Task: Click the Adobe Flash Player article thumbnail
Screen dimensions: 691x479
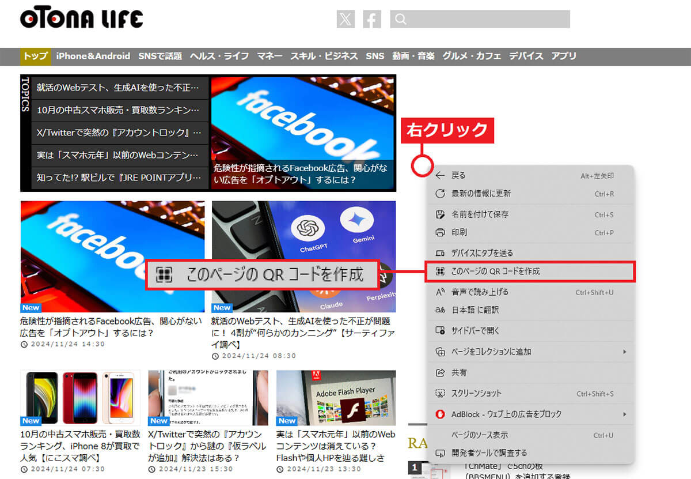Action: click(336, 398)
